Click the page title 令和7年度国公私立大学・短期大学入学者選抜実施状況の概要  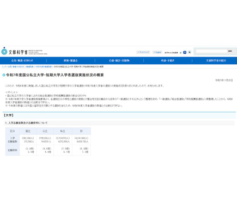(x=55, y=75)
